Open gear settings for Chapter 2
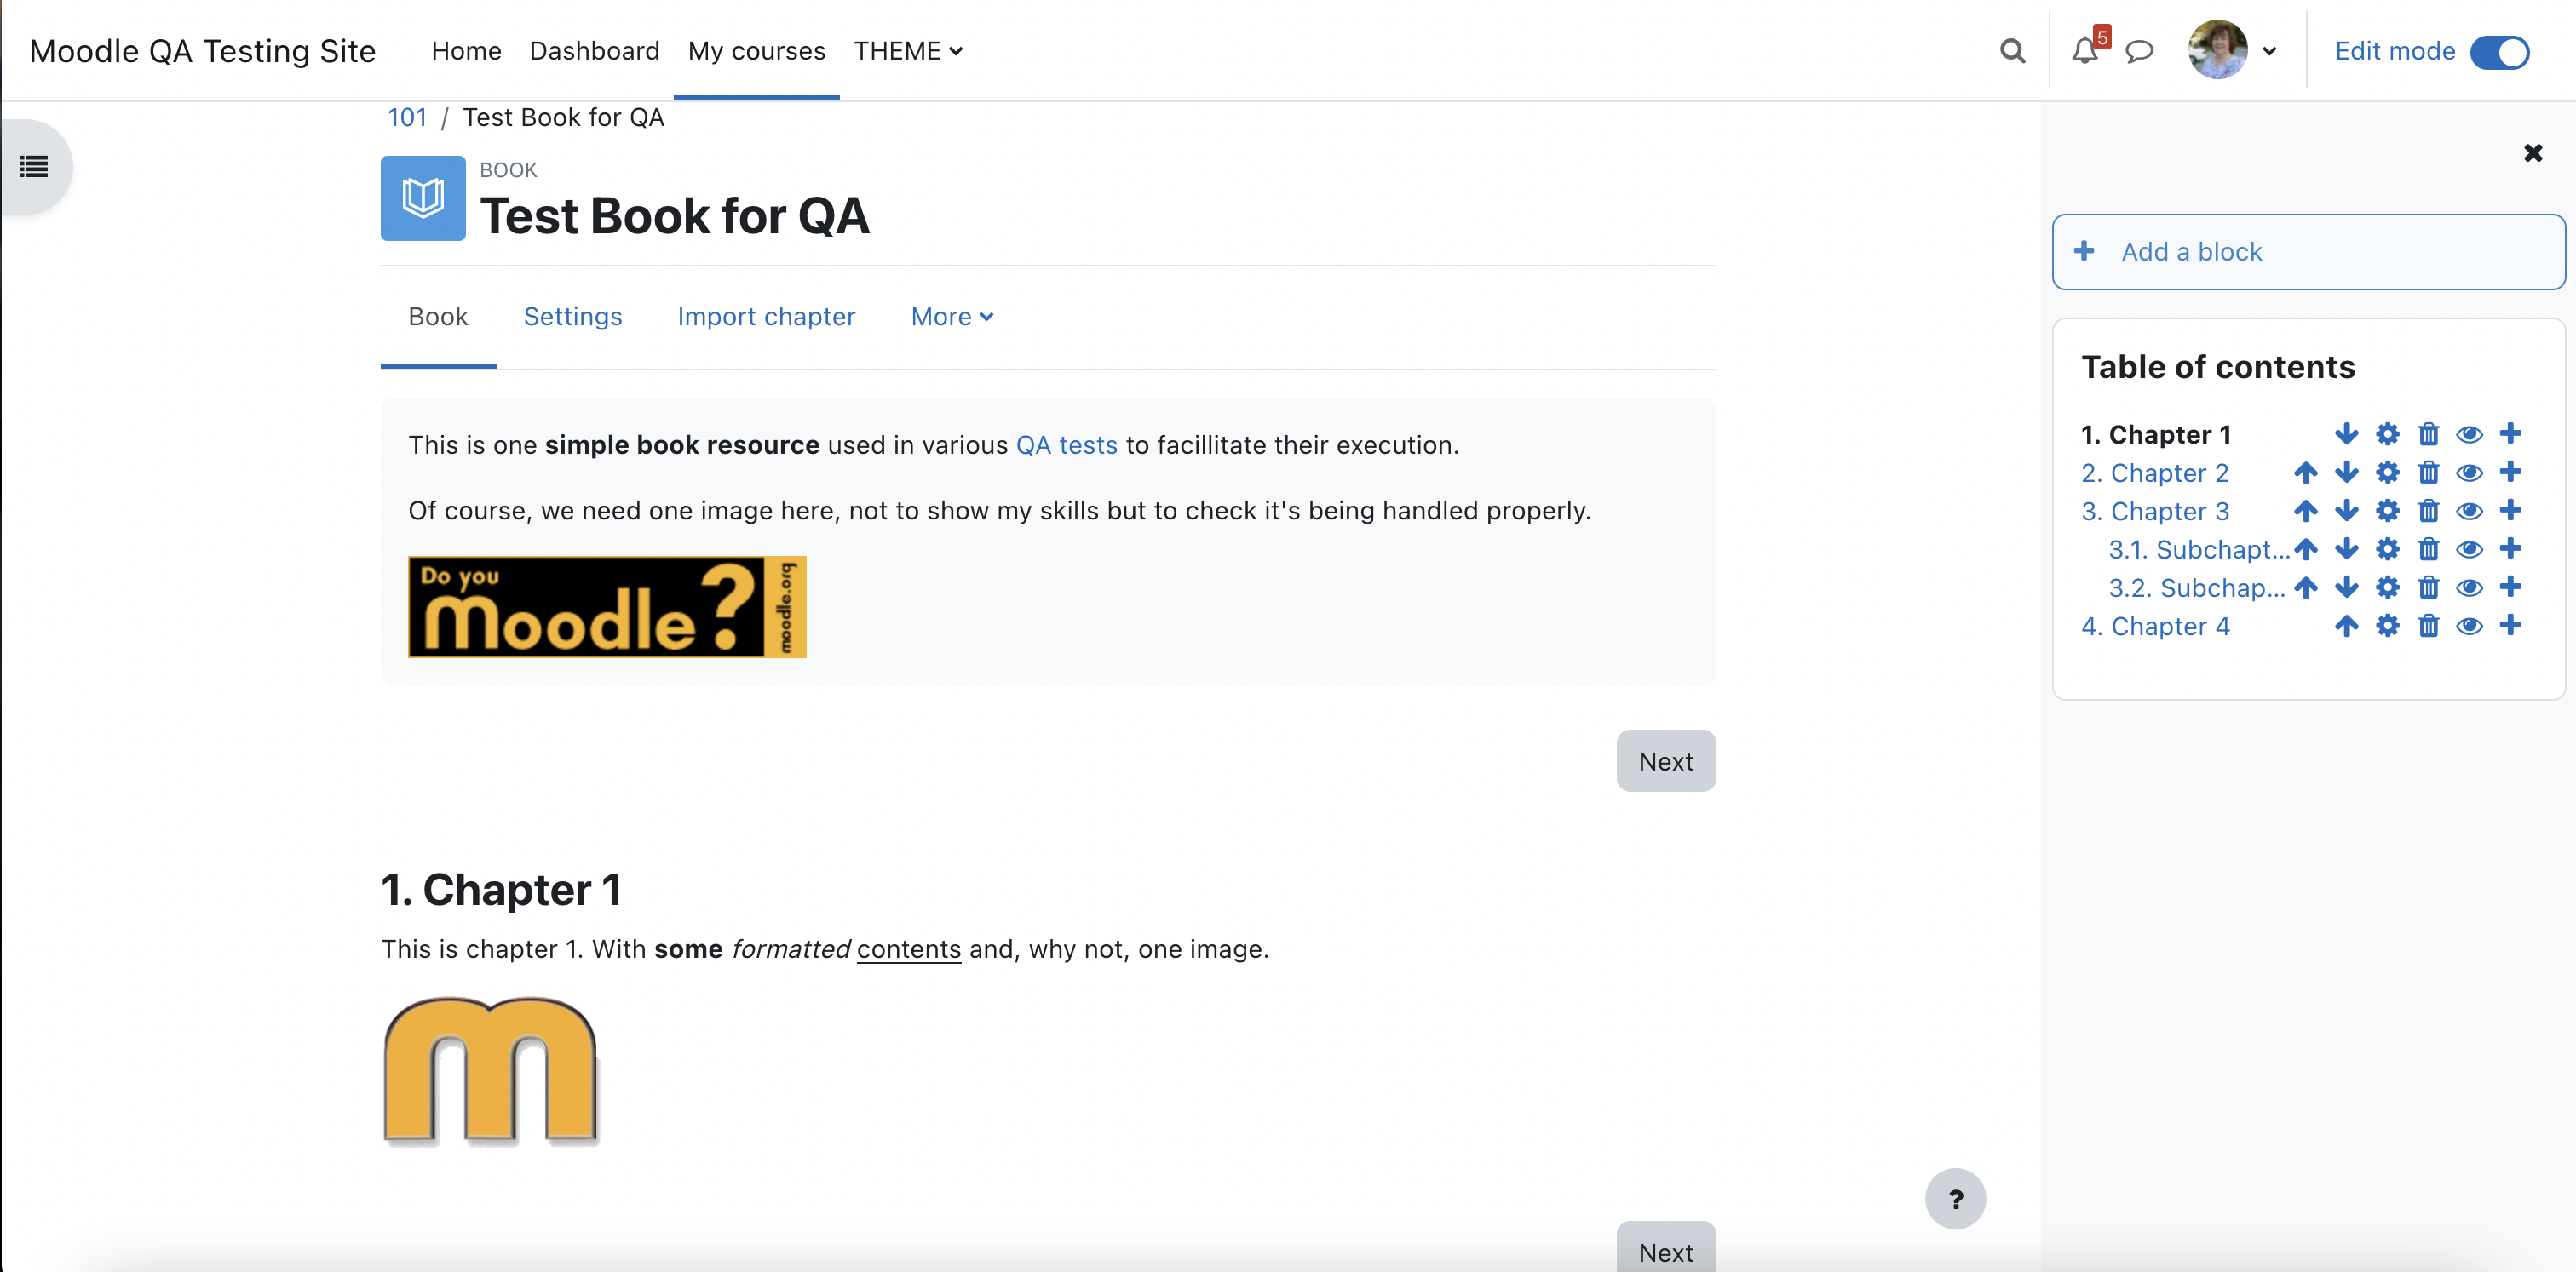 [x=2387, y=473]
